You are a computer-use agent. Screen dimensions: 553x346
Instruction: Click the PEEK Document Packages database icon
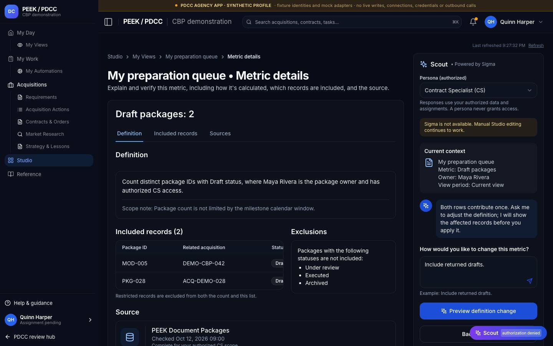click(130, 337)
